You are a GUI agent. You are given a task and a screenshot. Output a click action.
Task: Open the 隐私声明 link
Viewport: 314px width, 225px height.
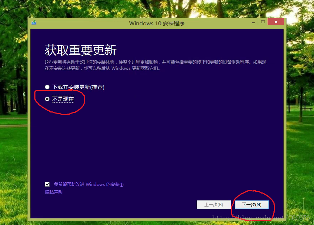54,192
